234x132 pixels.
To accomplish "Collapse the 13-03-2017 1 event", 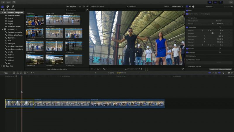I will tap(3, 30).
